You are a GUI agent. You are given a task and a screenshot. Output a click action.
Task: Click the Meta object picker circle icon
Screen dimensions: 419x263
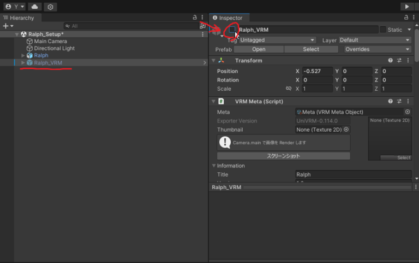407,112
